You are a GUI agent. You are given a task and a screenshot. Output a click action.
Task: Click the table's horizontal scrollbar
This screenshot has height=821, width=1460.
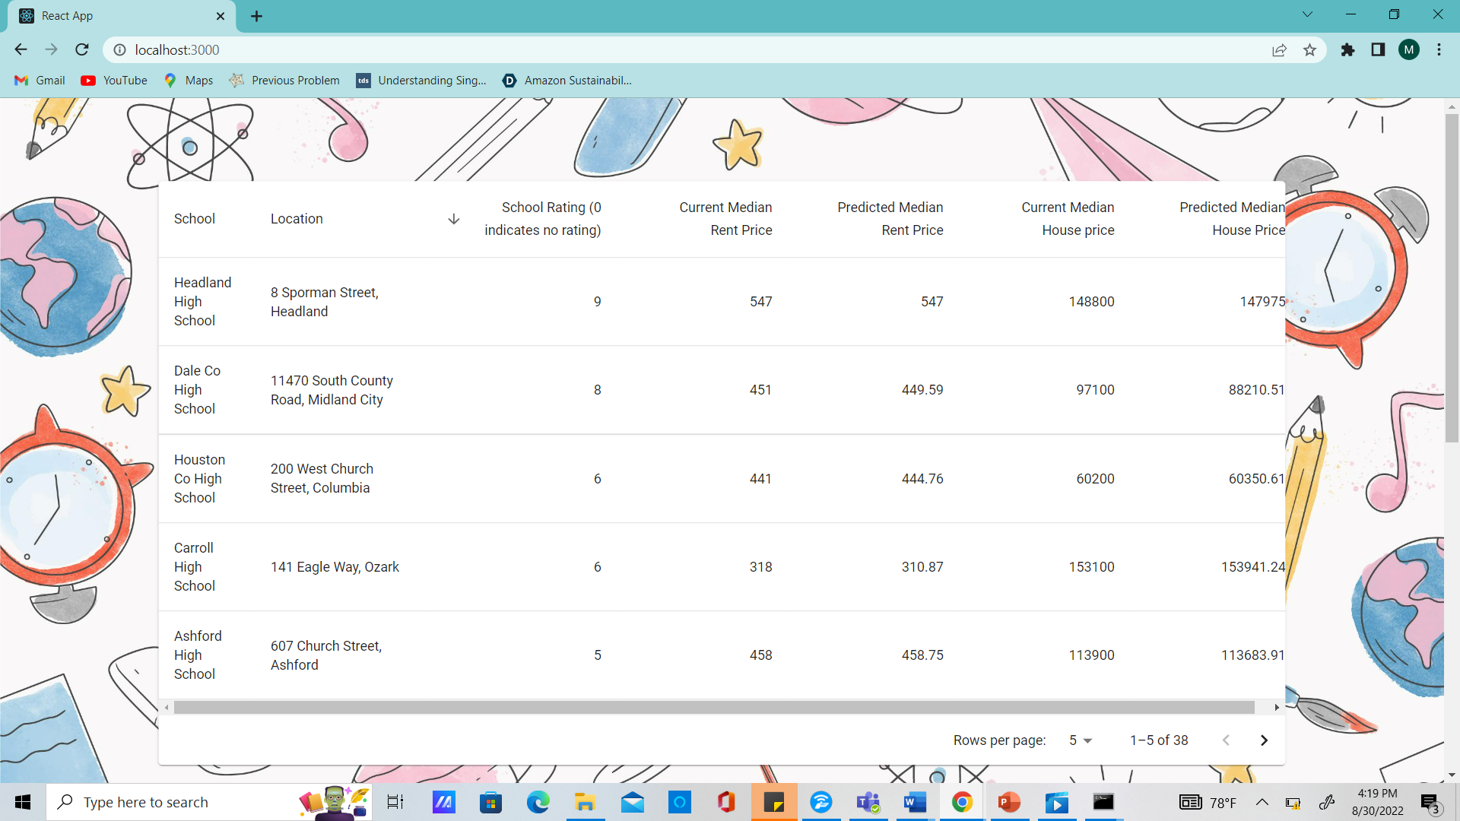coord(713,708)
